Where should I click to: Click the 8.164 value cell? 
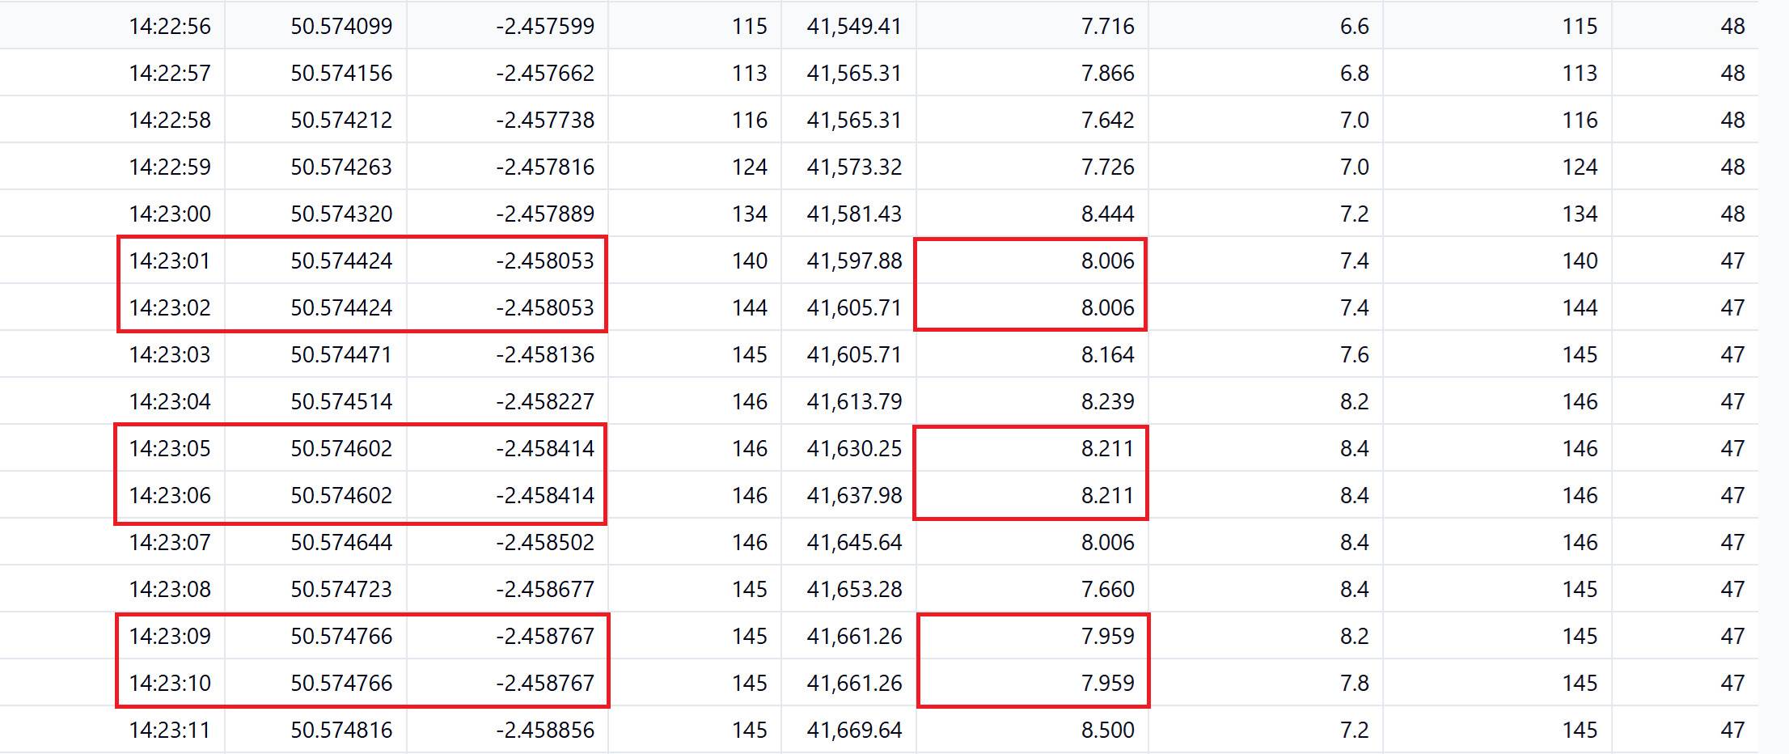point(1107,354)
